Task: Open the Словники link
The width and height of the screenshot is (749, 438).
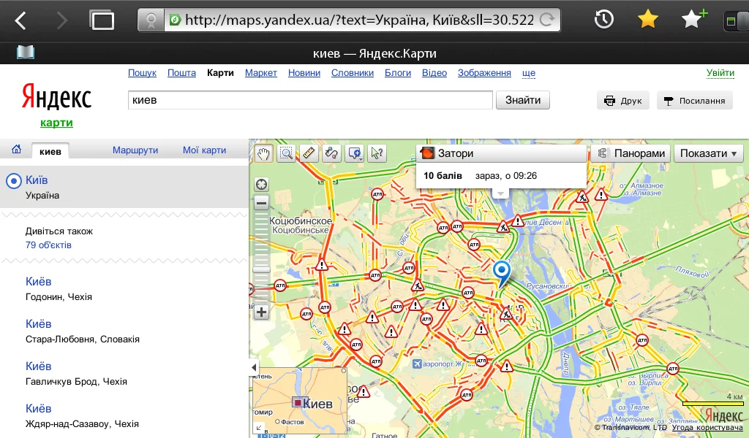Action: pyautogui.click(x=353, y=73)
